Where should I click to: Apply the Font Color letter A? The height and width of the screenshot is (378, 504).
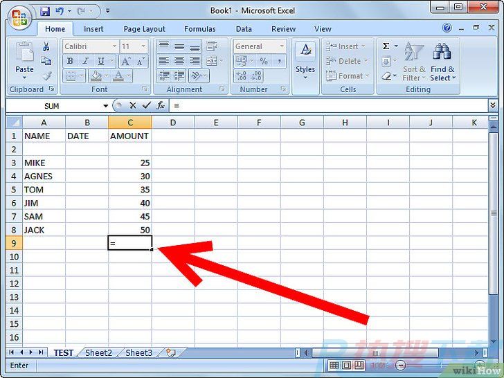118,76
